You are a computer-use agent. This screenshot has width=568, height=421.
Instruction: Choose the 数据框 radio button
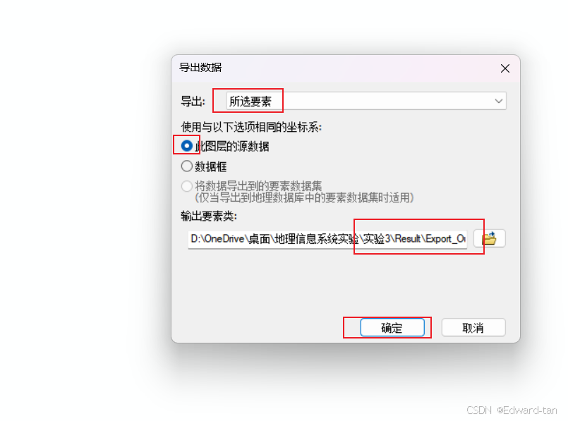pos(186,166)
